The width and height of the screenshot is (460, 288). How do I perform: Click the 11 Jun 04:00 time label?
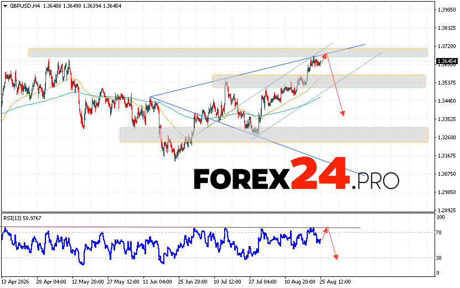click(157, 281)
